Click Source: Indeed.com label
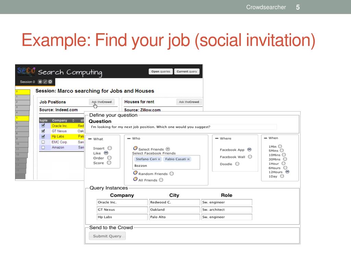Image resolution: width=351 pixels, height=263 pixels. tap(58, 110)
